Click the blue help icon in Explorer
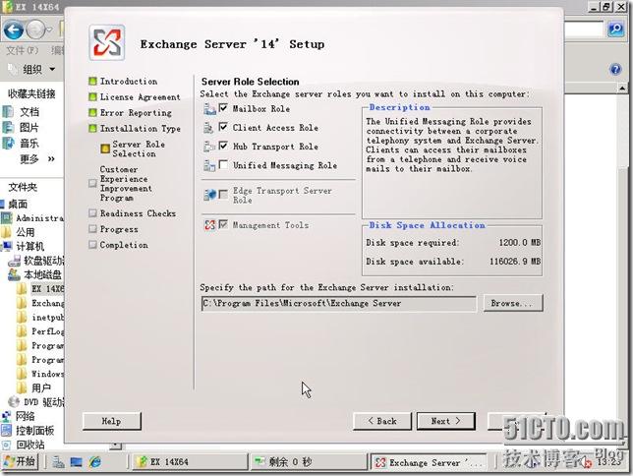This screenshot has width=633, height=476. pos(615,70)
